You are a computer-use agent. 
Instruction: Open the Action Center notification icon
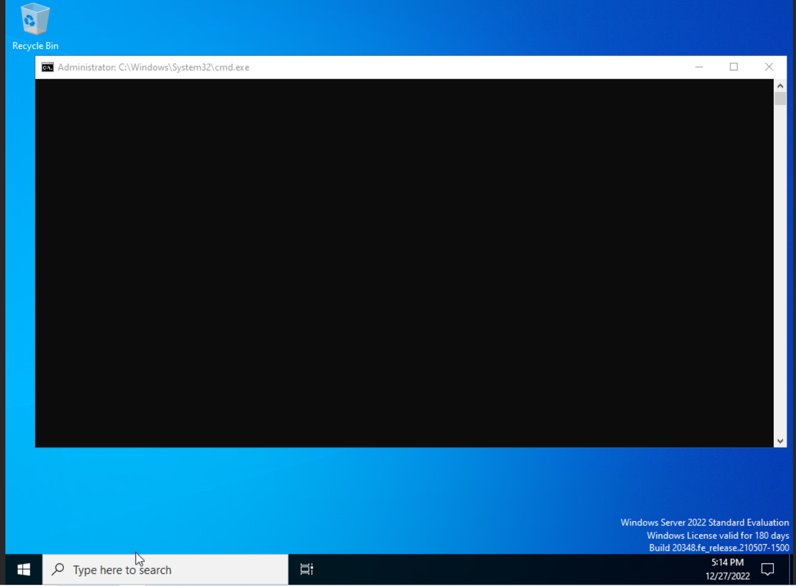pos(768,569)
